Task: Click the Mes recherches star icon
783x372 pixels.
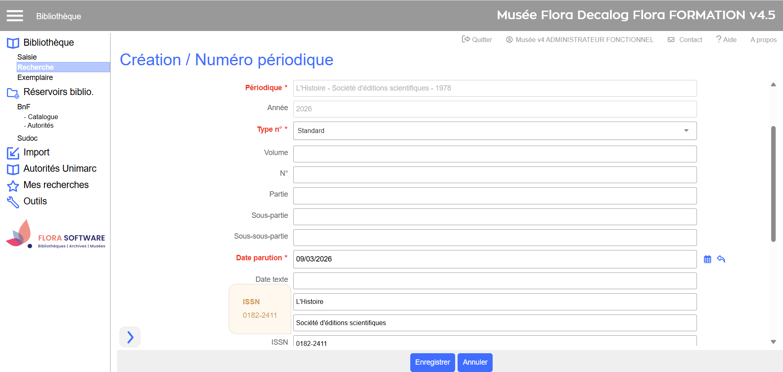Action: pos(13,186)
